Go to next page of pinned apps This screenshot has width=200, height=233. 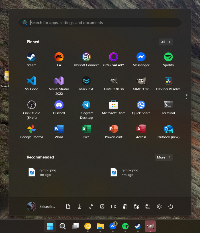(x=187, y=99)
